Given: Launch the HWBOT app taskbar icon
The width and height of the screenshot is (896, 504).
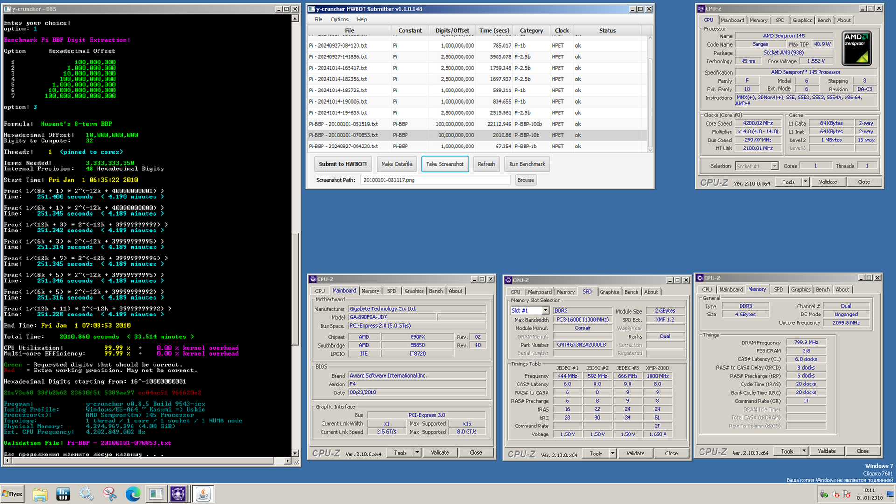Looking at the screenshot, I should (x=63, y=494).
